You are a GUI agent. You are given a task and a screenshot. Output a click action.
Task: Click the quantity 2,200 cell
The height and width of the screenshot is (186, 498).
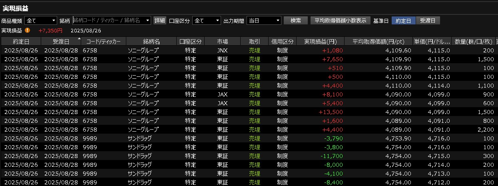pos(485,129)
